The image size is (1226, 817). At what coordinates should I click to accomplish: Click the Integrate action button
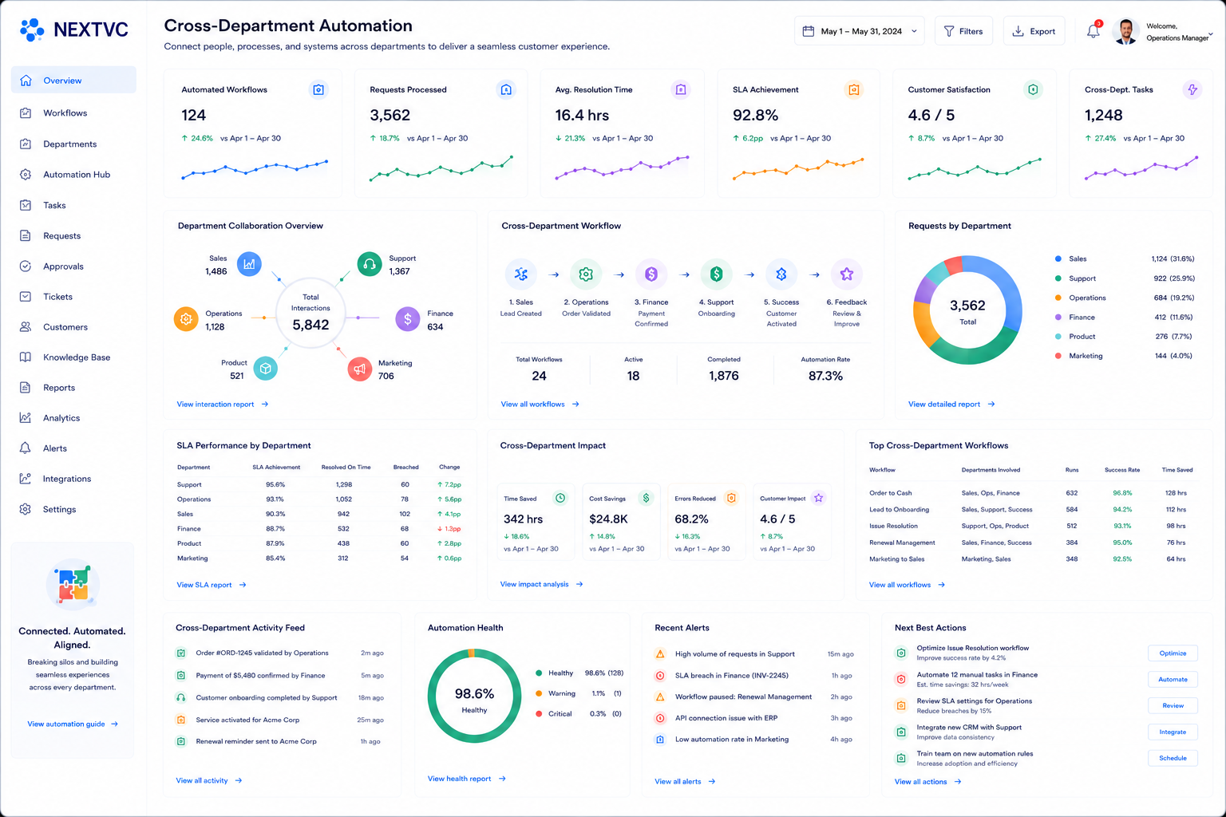click(x=1173, y=732)
